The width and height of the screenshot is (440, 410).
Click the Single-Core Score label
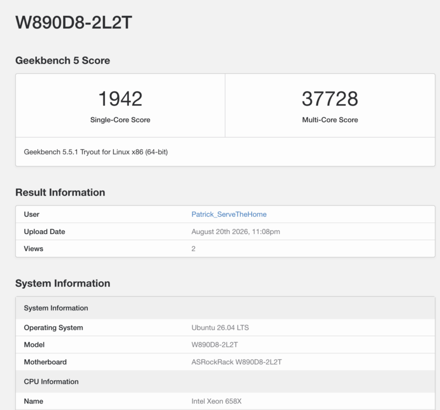coord(120,119)
